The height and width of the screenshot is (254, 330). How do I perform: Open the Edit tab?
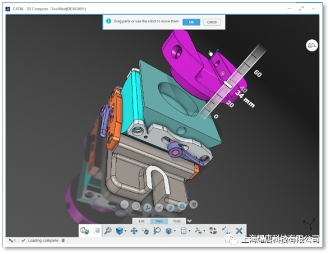141,221
